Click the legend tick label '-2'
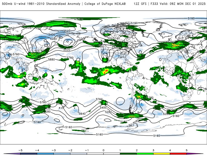207x155 pixels. click(70, 150)
